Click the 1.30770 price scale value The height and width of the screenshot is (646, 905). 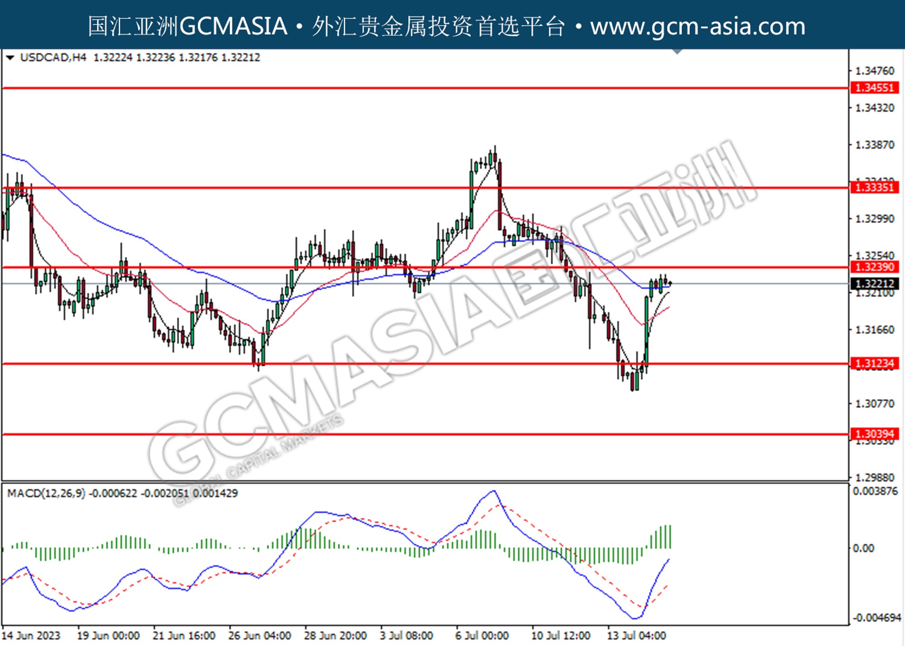click(x=874, y=403)
